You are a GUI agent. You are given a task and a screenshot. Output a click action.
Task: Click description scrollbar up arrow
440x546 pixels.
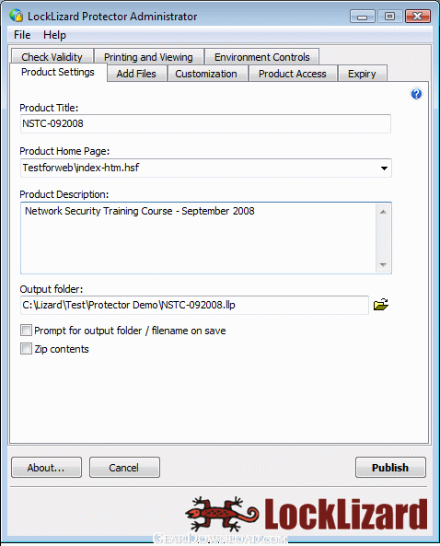383,212
